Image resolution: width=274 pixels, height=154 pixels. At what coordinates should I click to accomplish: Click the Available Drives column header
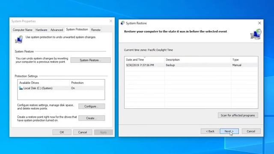(44, 83)
